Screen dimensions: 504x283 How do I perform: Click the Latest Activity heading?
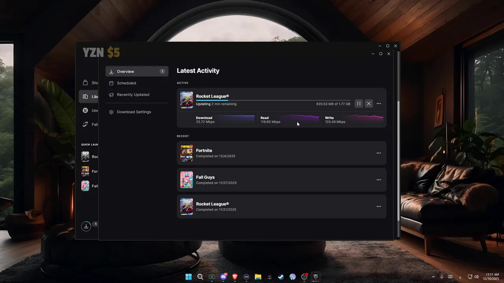[198, 71]
